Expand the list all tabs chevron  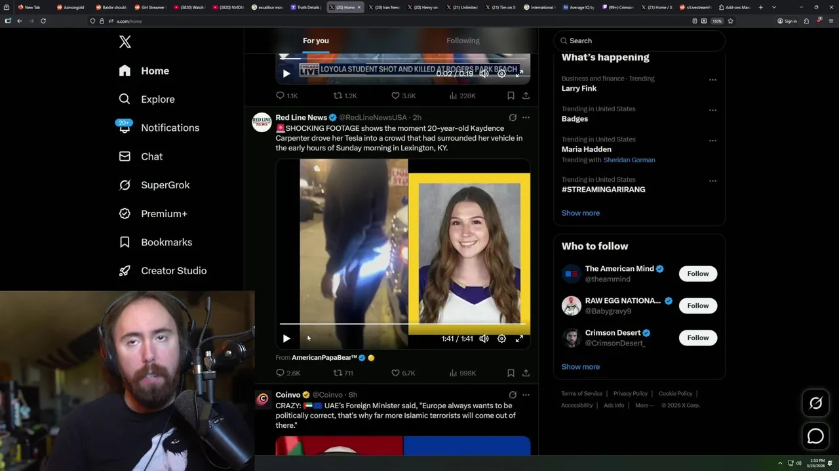pyautogui.click(x=774, y=7)
